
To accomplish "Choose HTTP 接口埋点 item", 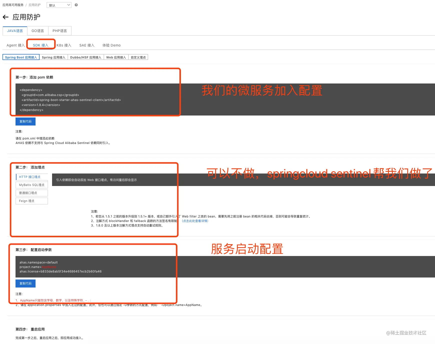I will [32, 177].
